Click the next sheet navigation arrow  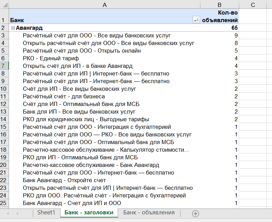[18, 213]
